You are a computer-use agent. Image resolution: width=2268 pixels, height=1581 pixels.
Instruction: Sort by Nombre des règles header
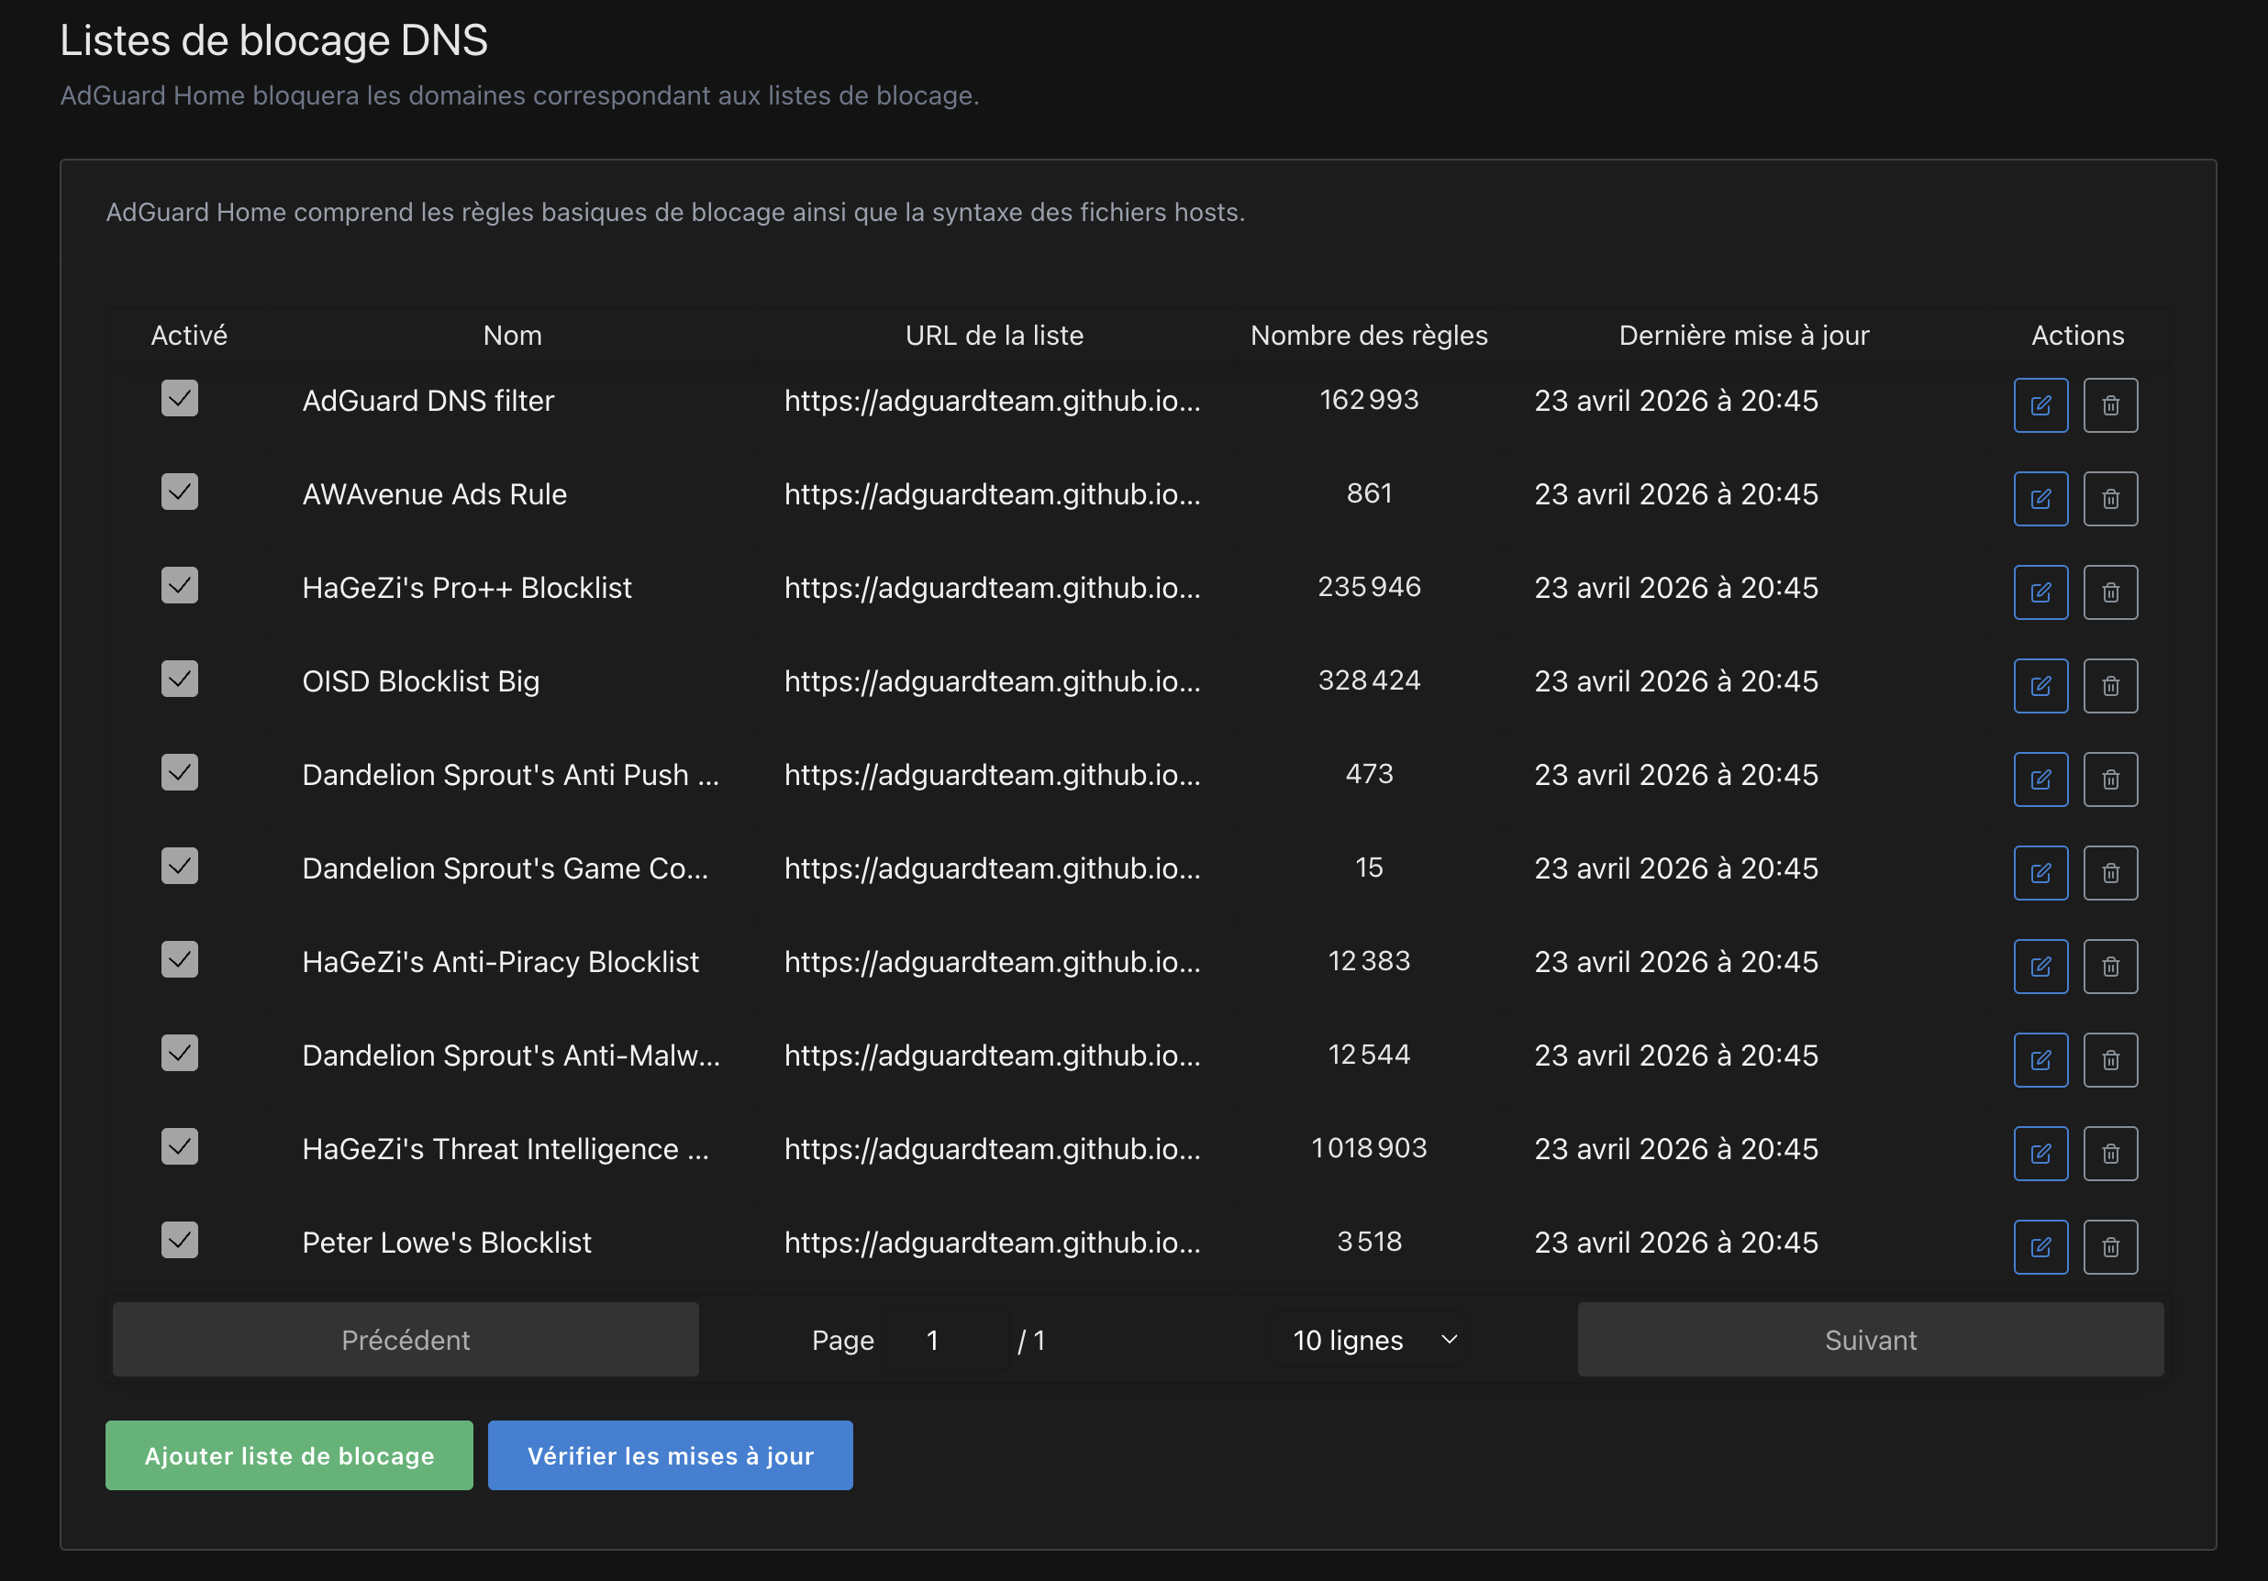pos(1369,336)
